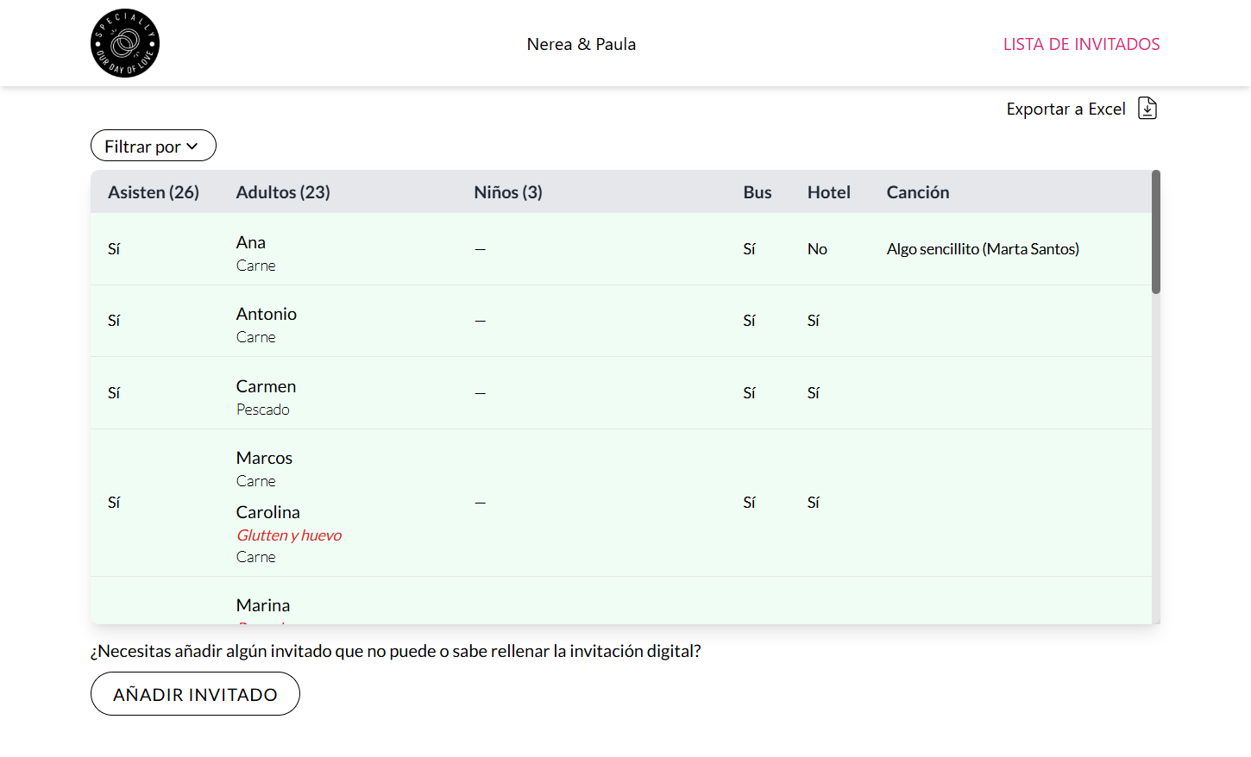Click the Bus column header
The width and height of the screenshot is (1251, 757).
[x=758, y=192]
